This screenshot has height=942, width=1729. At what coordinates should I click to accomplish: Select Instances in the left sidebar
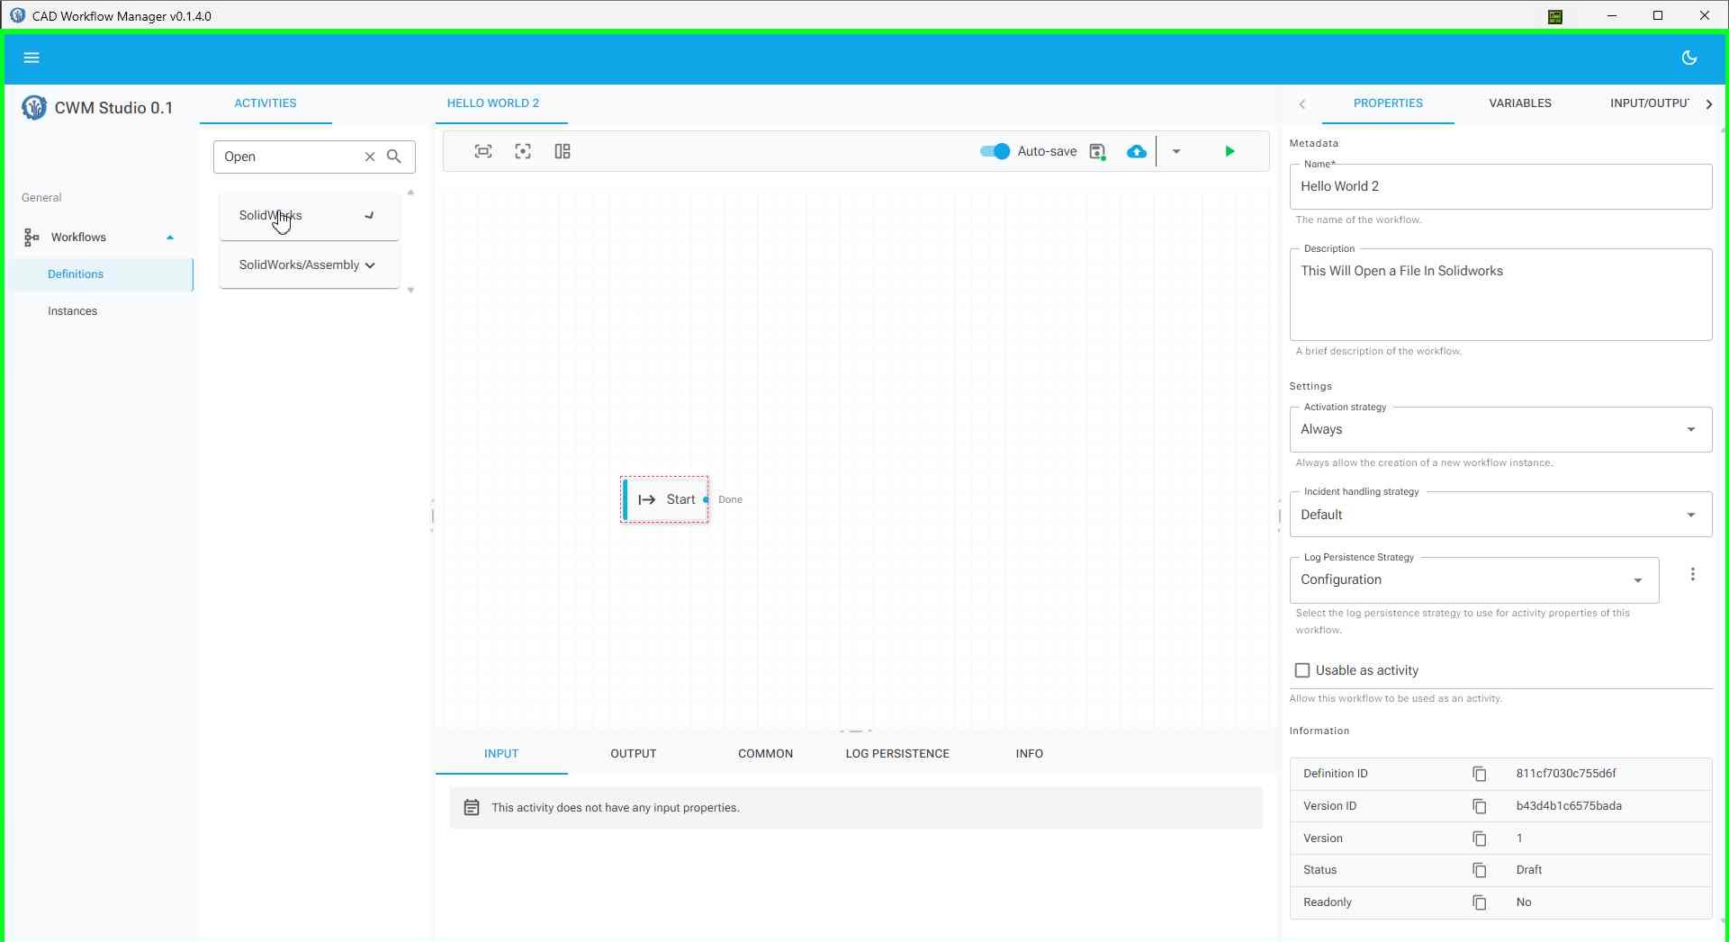[72, 310]
